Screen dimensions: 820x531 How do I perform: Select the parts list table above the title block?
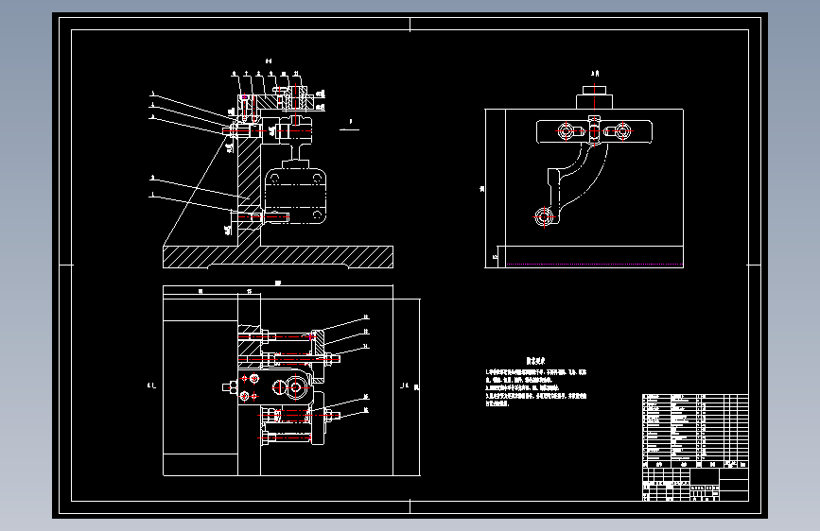point(695,431)
